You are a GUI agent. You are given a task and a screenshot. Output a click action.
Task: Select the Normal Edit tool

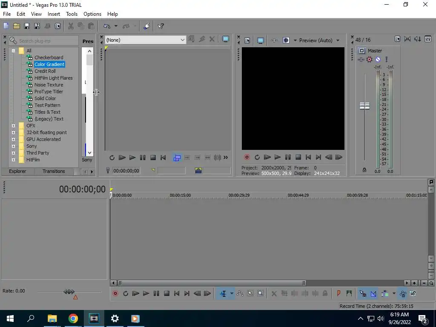click(x=223, y=294)
